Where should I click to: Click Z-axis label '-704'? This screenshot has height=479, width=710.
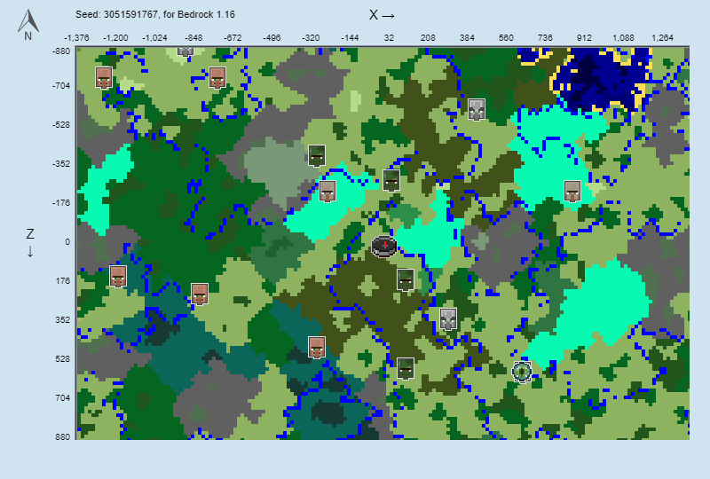click(x=61, y=86)
